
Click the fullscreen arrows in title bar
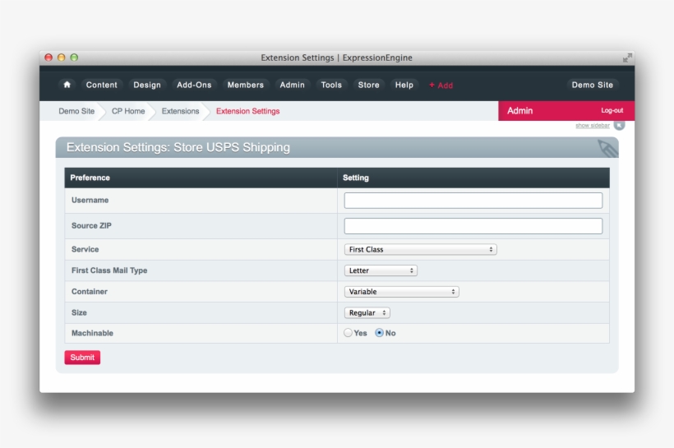(627, 58)
